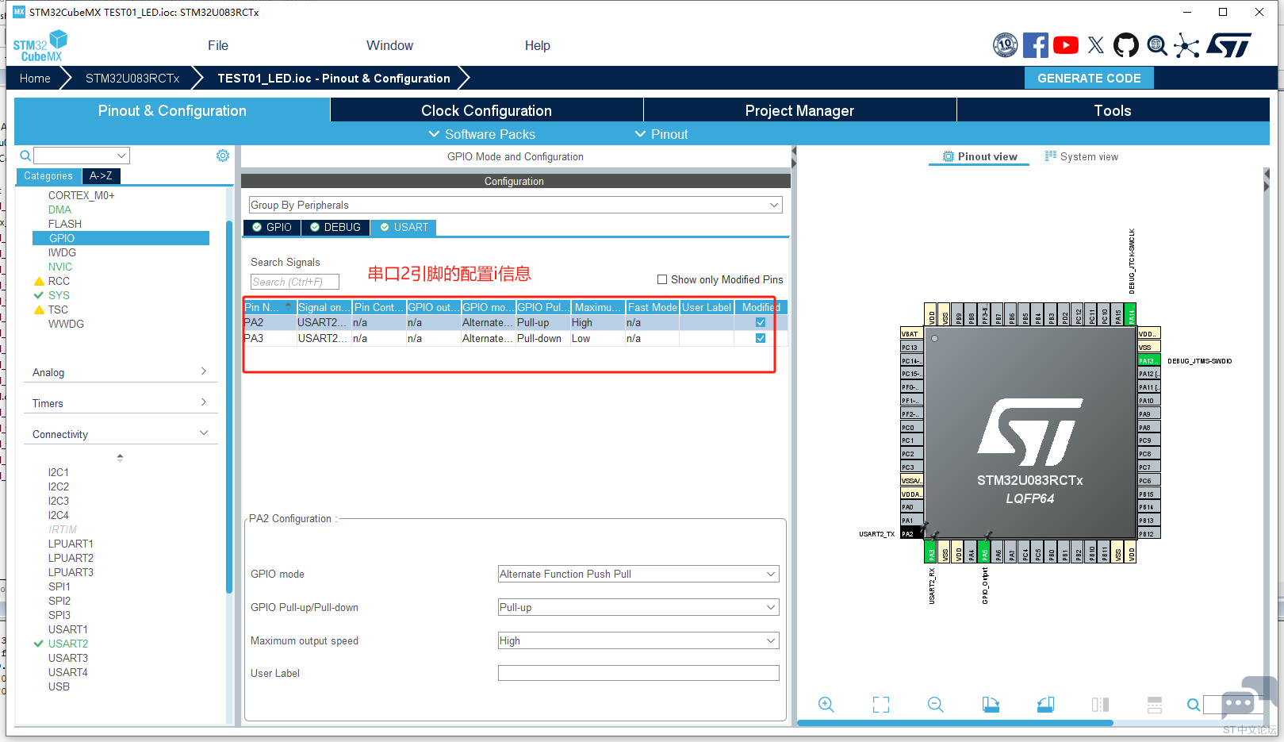Fit the chip view to screen

coord(880,705)
